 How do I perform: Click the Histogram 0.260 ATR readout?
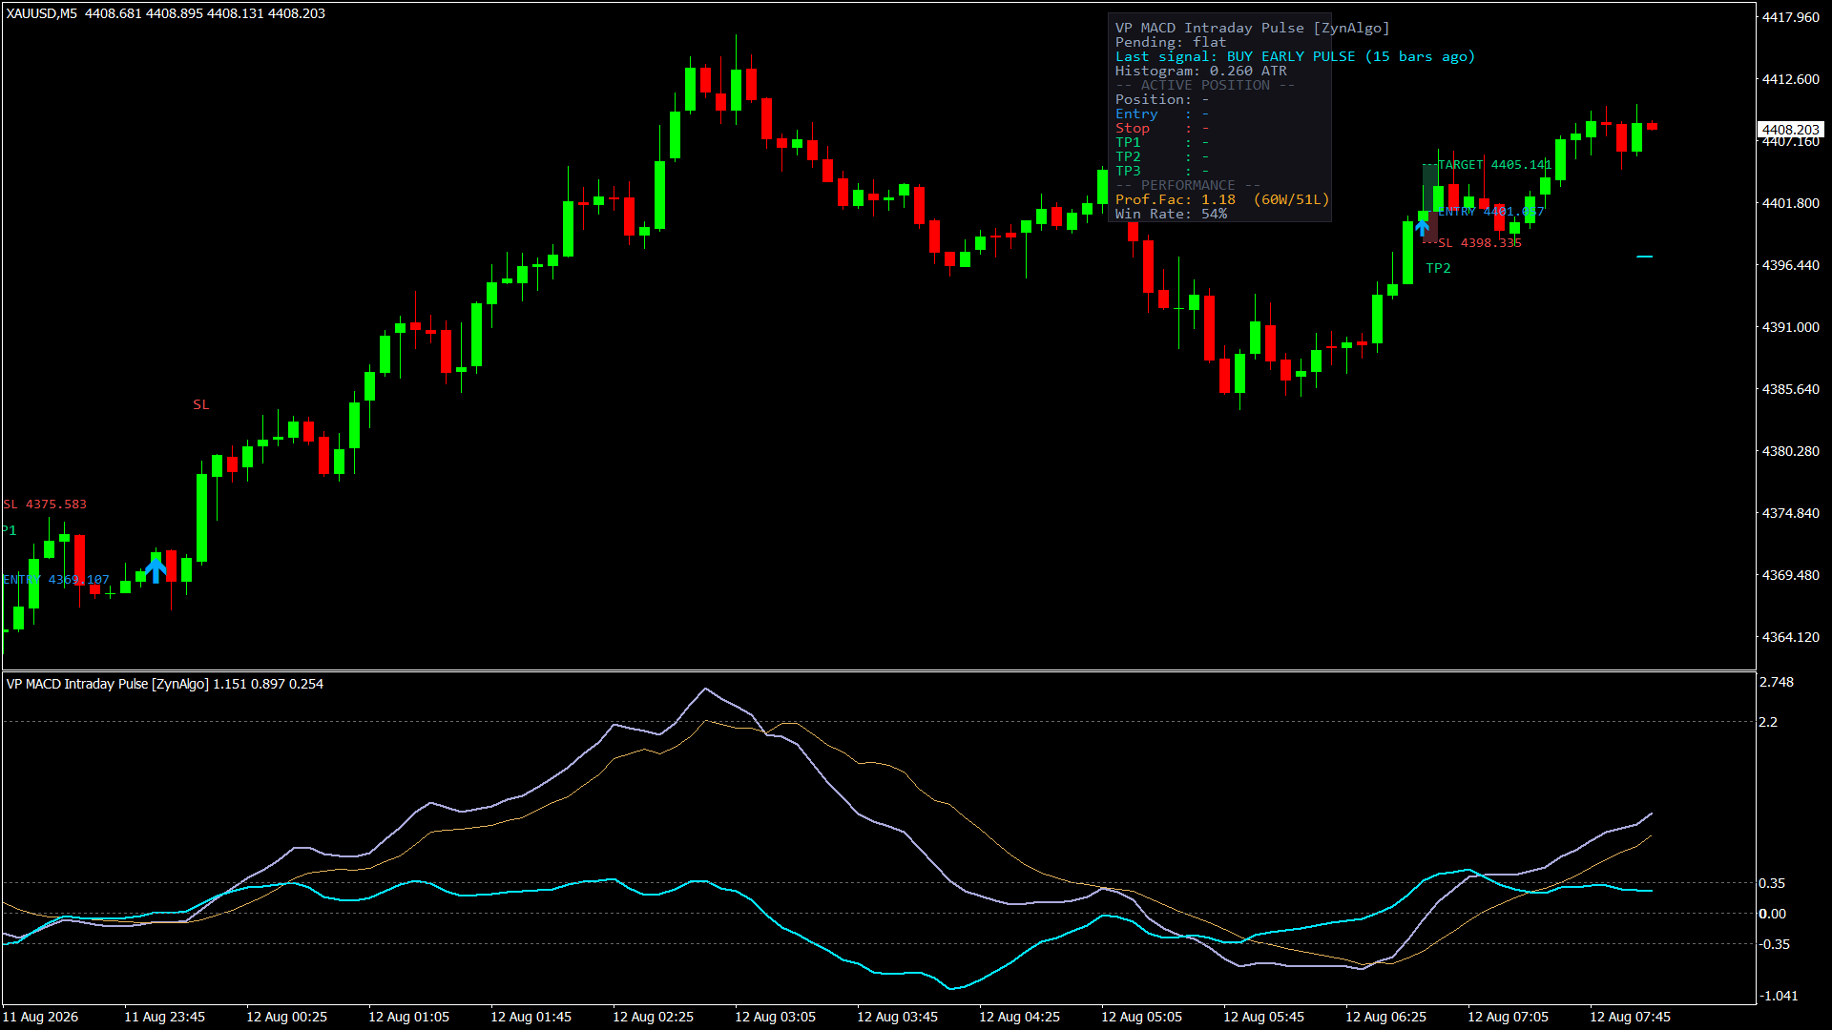pos(1200,71)
